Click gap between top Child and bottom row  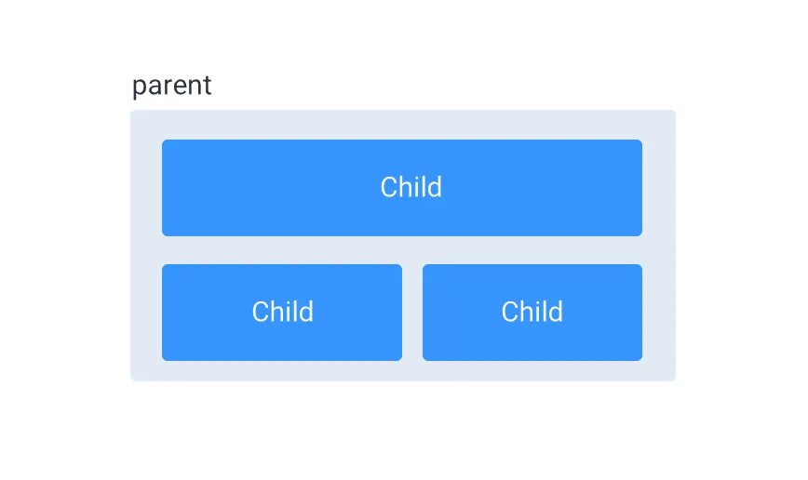pos(402,250)
